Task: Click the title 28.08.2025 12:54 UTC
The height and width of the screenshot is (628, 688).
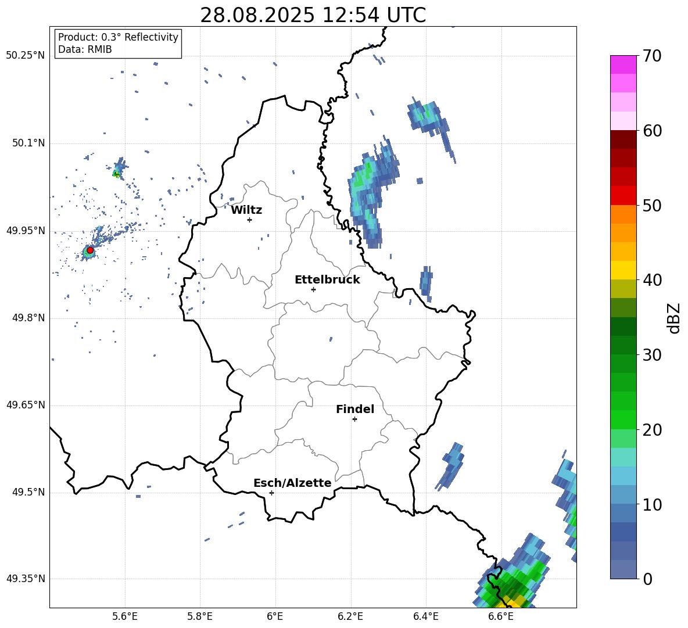Action: tap(313, 15)
